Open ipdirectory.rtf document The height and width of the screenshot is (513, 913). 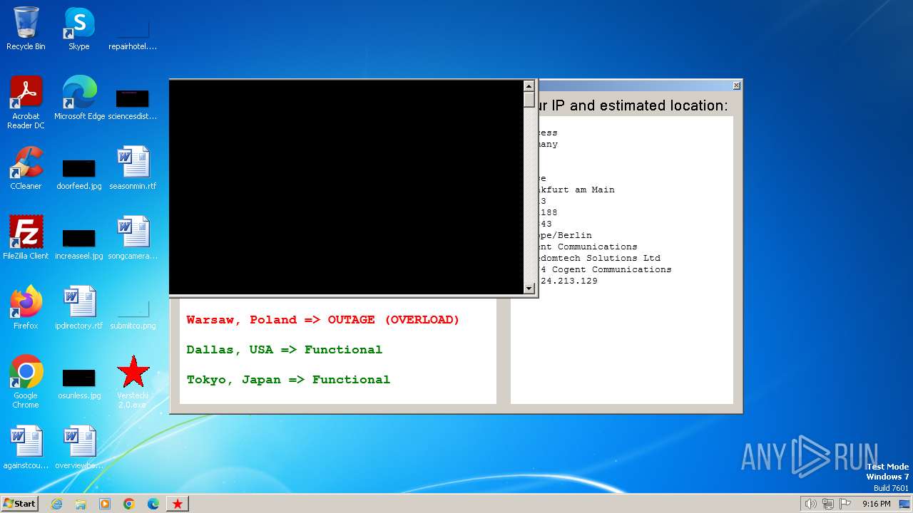click(x=79, y=308)
